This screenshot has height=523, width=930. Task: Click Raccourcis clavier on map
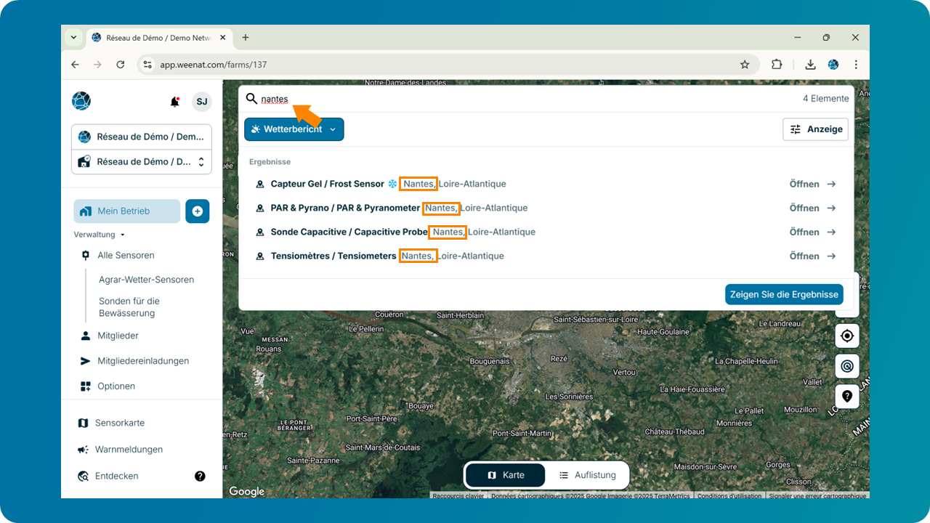click(458, 495)
